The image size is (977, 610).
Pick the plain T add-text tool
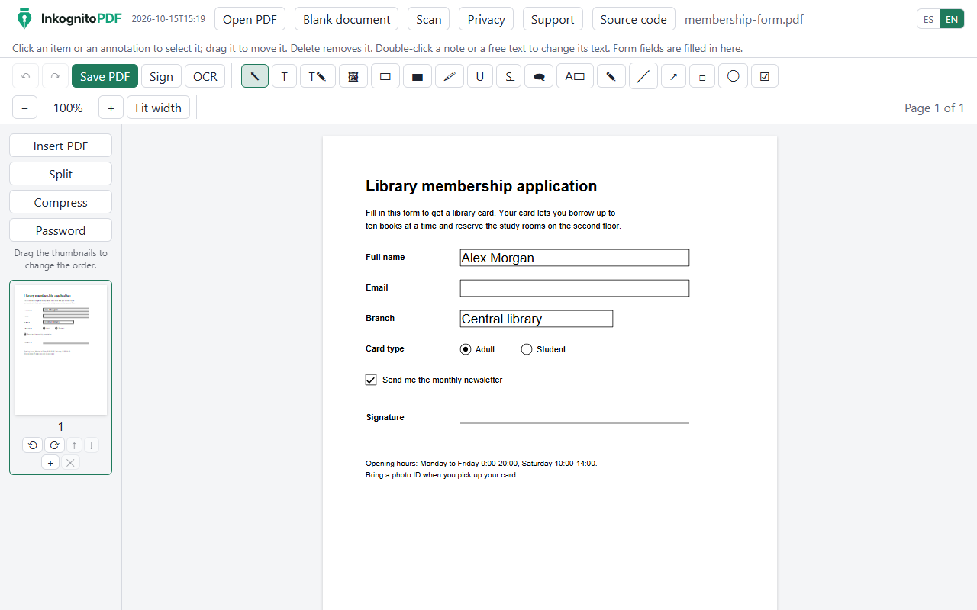284,76
